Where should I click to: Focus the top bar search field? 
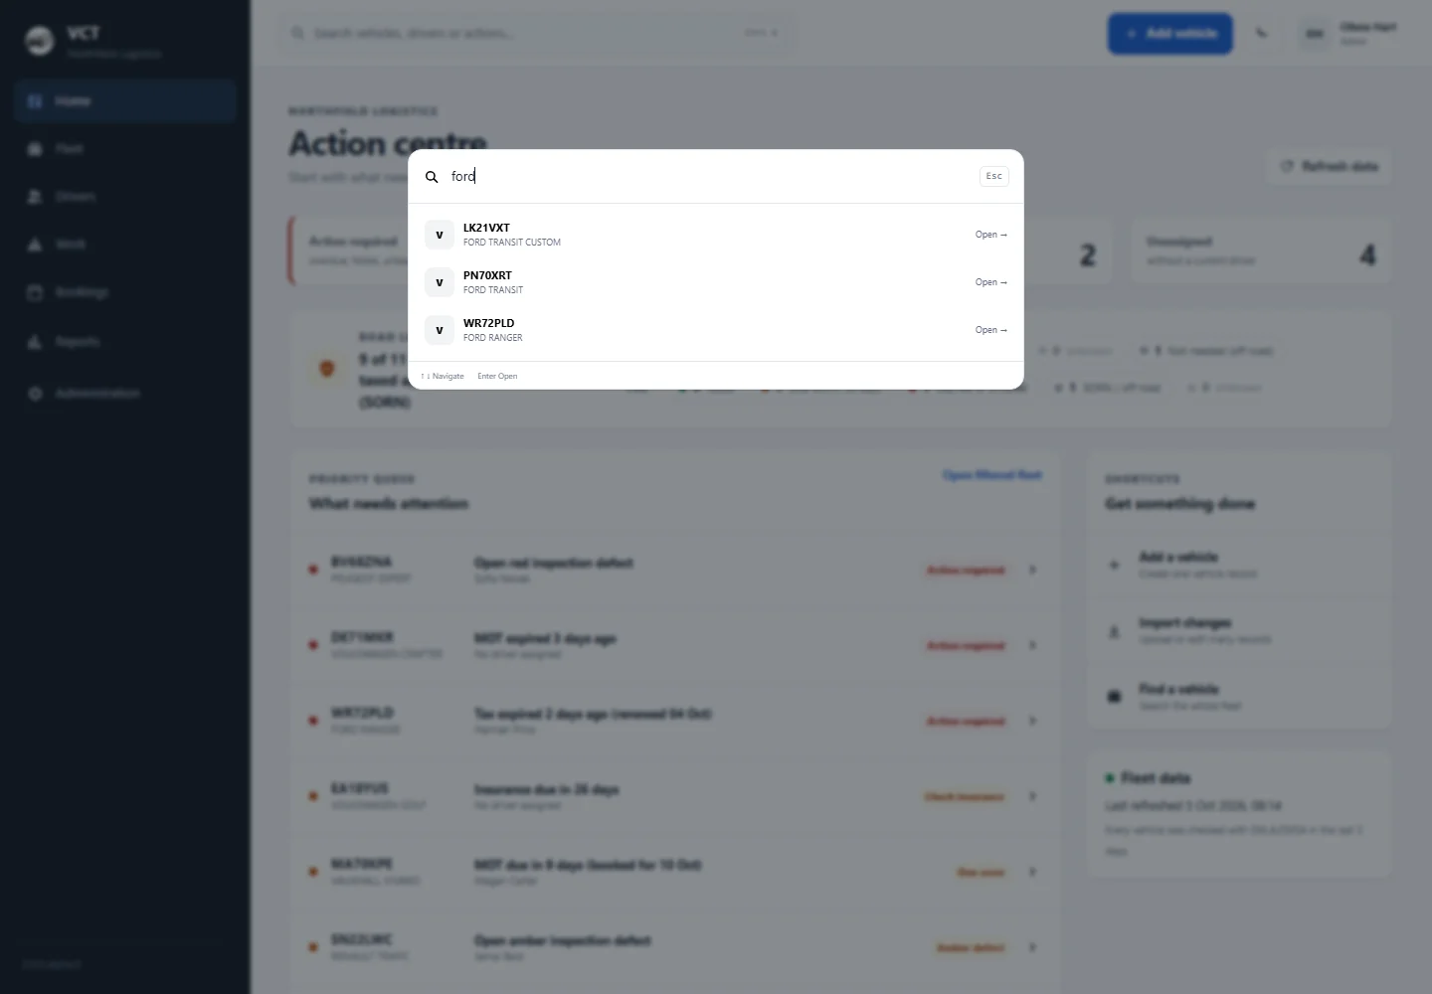pos(537,34)
